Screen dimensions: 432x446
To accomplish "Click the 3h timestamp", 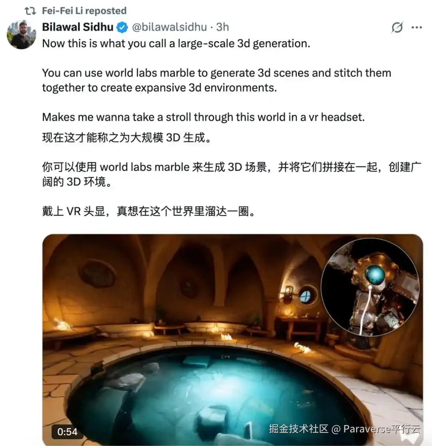I will pyautogui.click(x=222, y=27).
